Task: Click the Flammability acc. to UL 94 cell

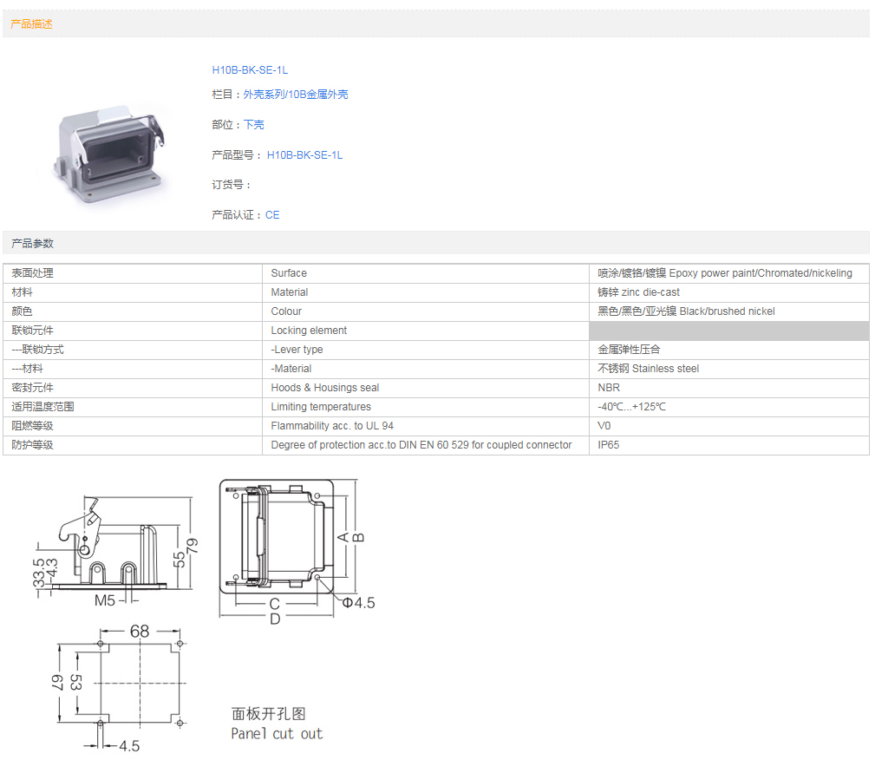Action: [x=332, y=426]
